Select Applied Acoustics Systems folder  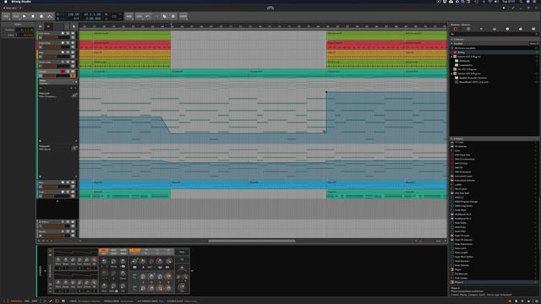click(494, 78)
